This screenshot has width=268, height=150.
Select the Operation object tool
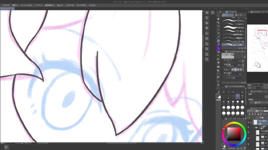point(218,22)
